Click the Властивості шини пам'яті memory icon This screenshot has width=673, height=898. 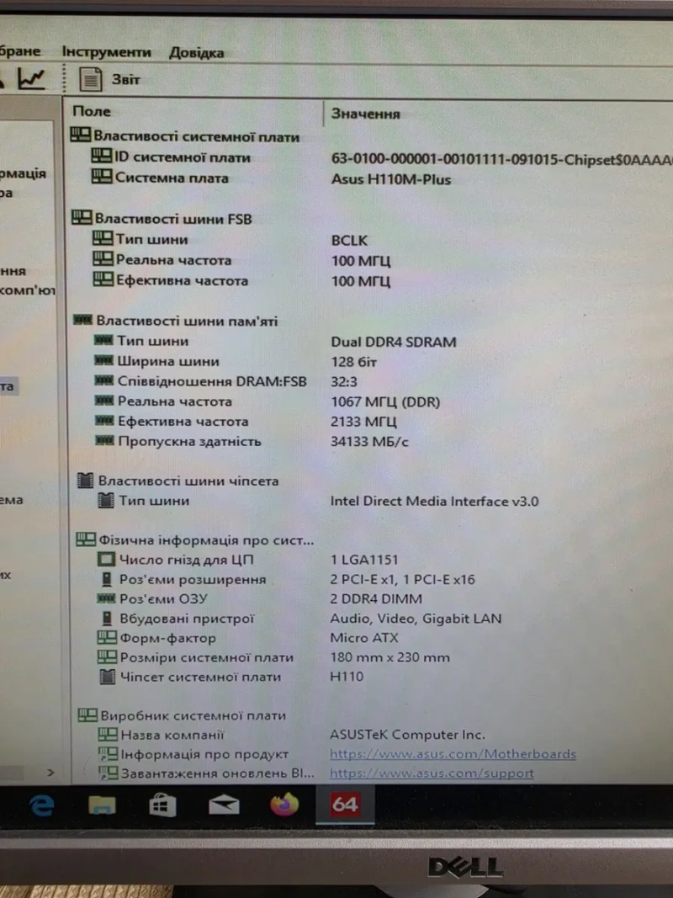[x=83, y=320]
